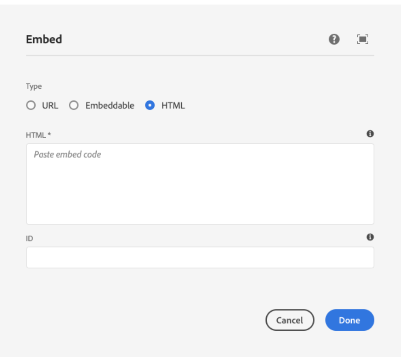Toggle fullscreen mode for the Embed dialog
The image size is (408, 359).
[x=363, y=39]
